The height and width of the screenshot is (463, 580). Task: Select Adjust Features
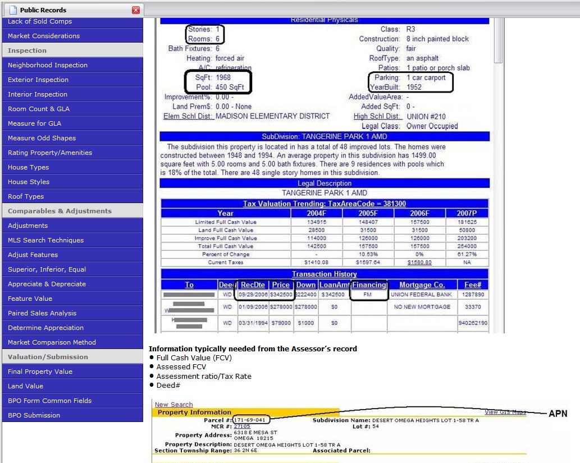pos(72,255)
